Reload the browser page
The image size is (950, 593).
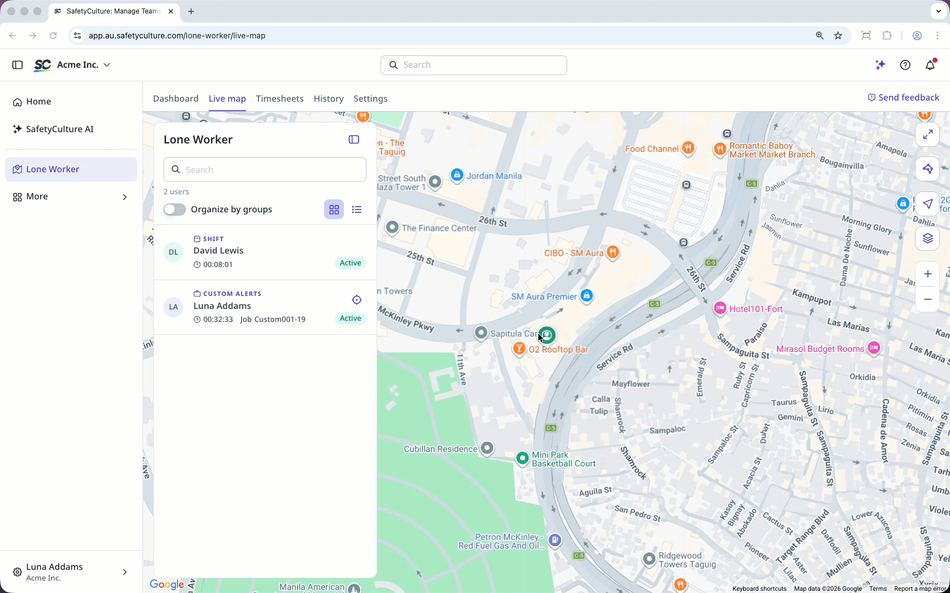click(x=53, y=36)
